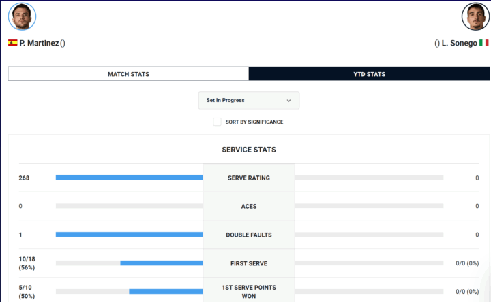491x302 pixels.
Task: Click the First Serve stat label
Action: click(248, 263)
